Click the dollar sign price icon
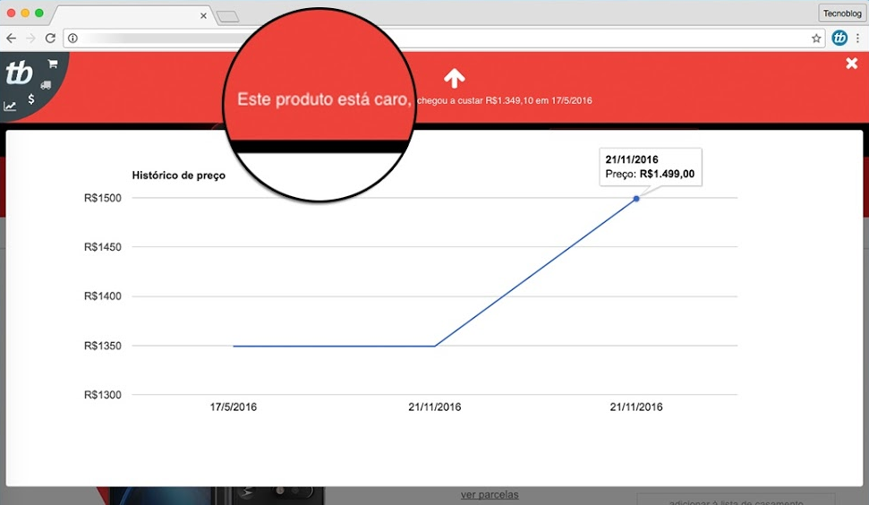This screenshot has width=869, height=505. coord(31,99)
